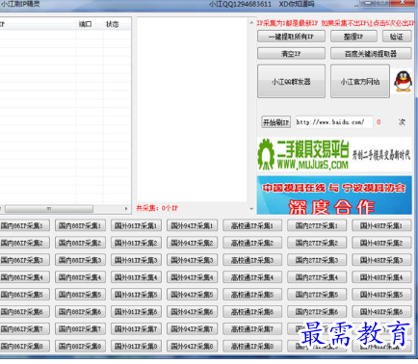
Task: Click 国外49IP采集3 button
Action: (381, 260)
